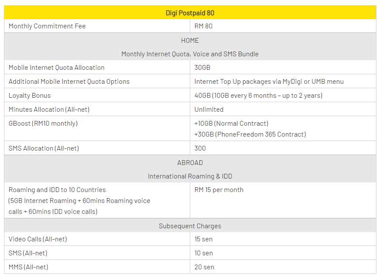This screenshot has width=380, height=275.
Task: Click the 30GB quota value
Action: [202, 68]
